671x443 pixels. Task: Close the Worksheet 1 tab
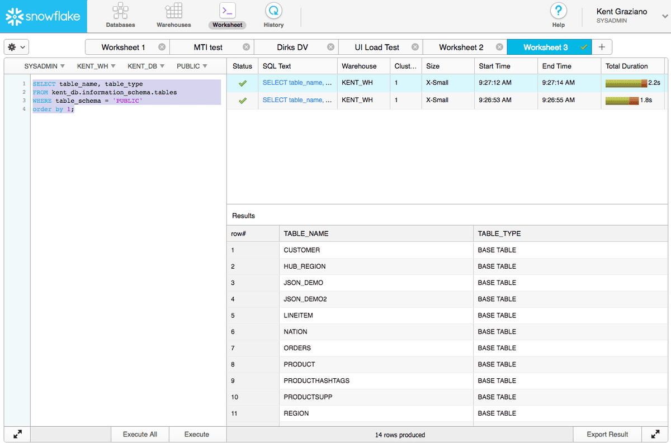click(x=162, y=47)
